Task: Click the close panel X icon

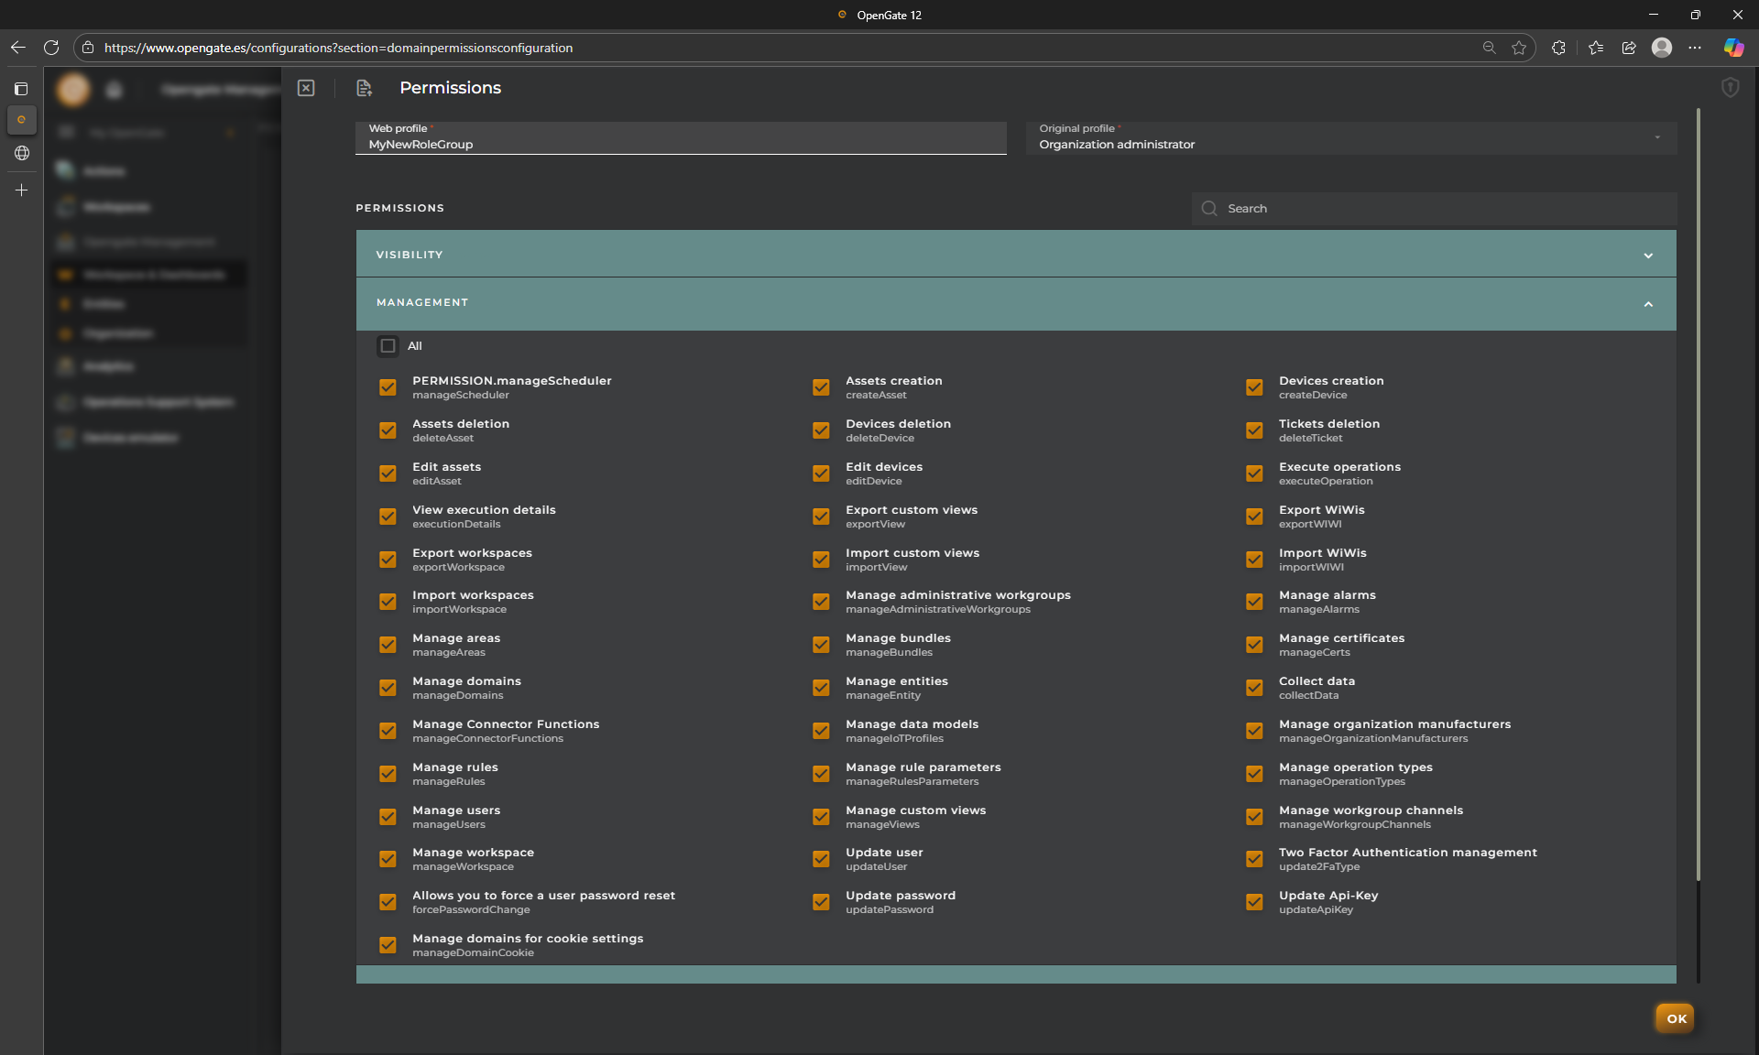Action: [306, 88]
